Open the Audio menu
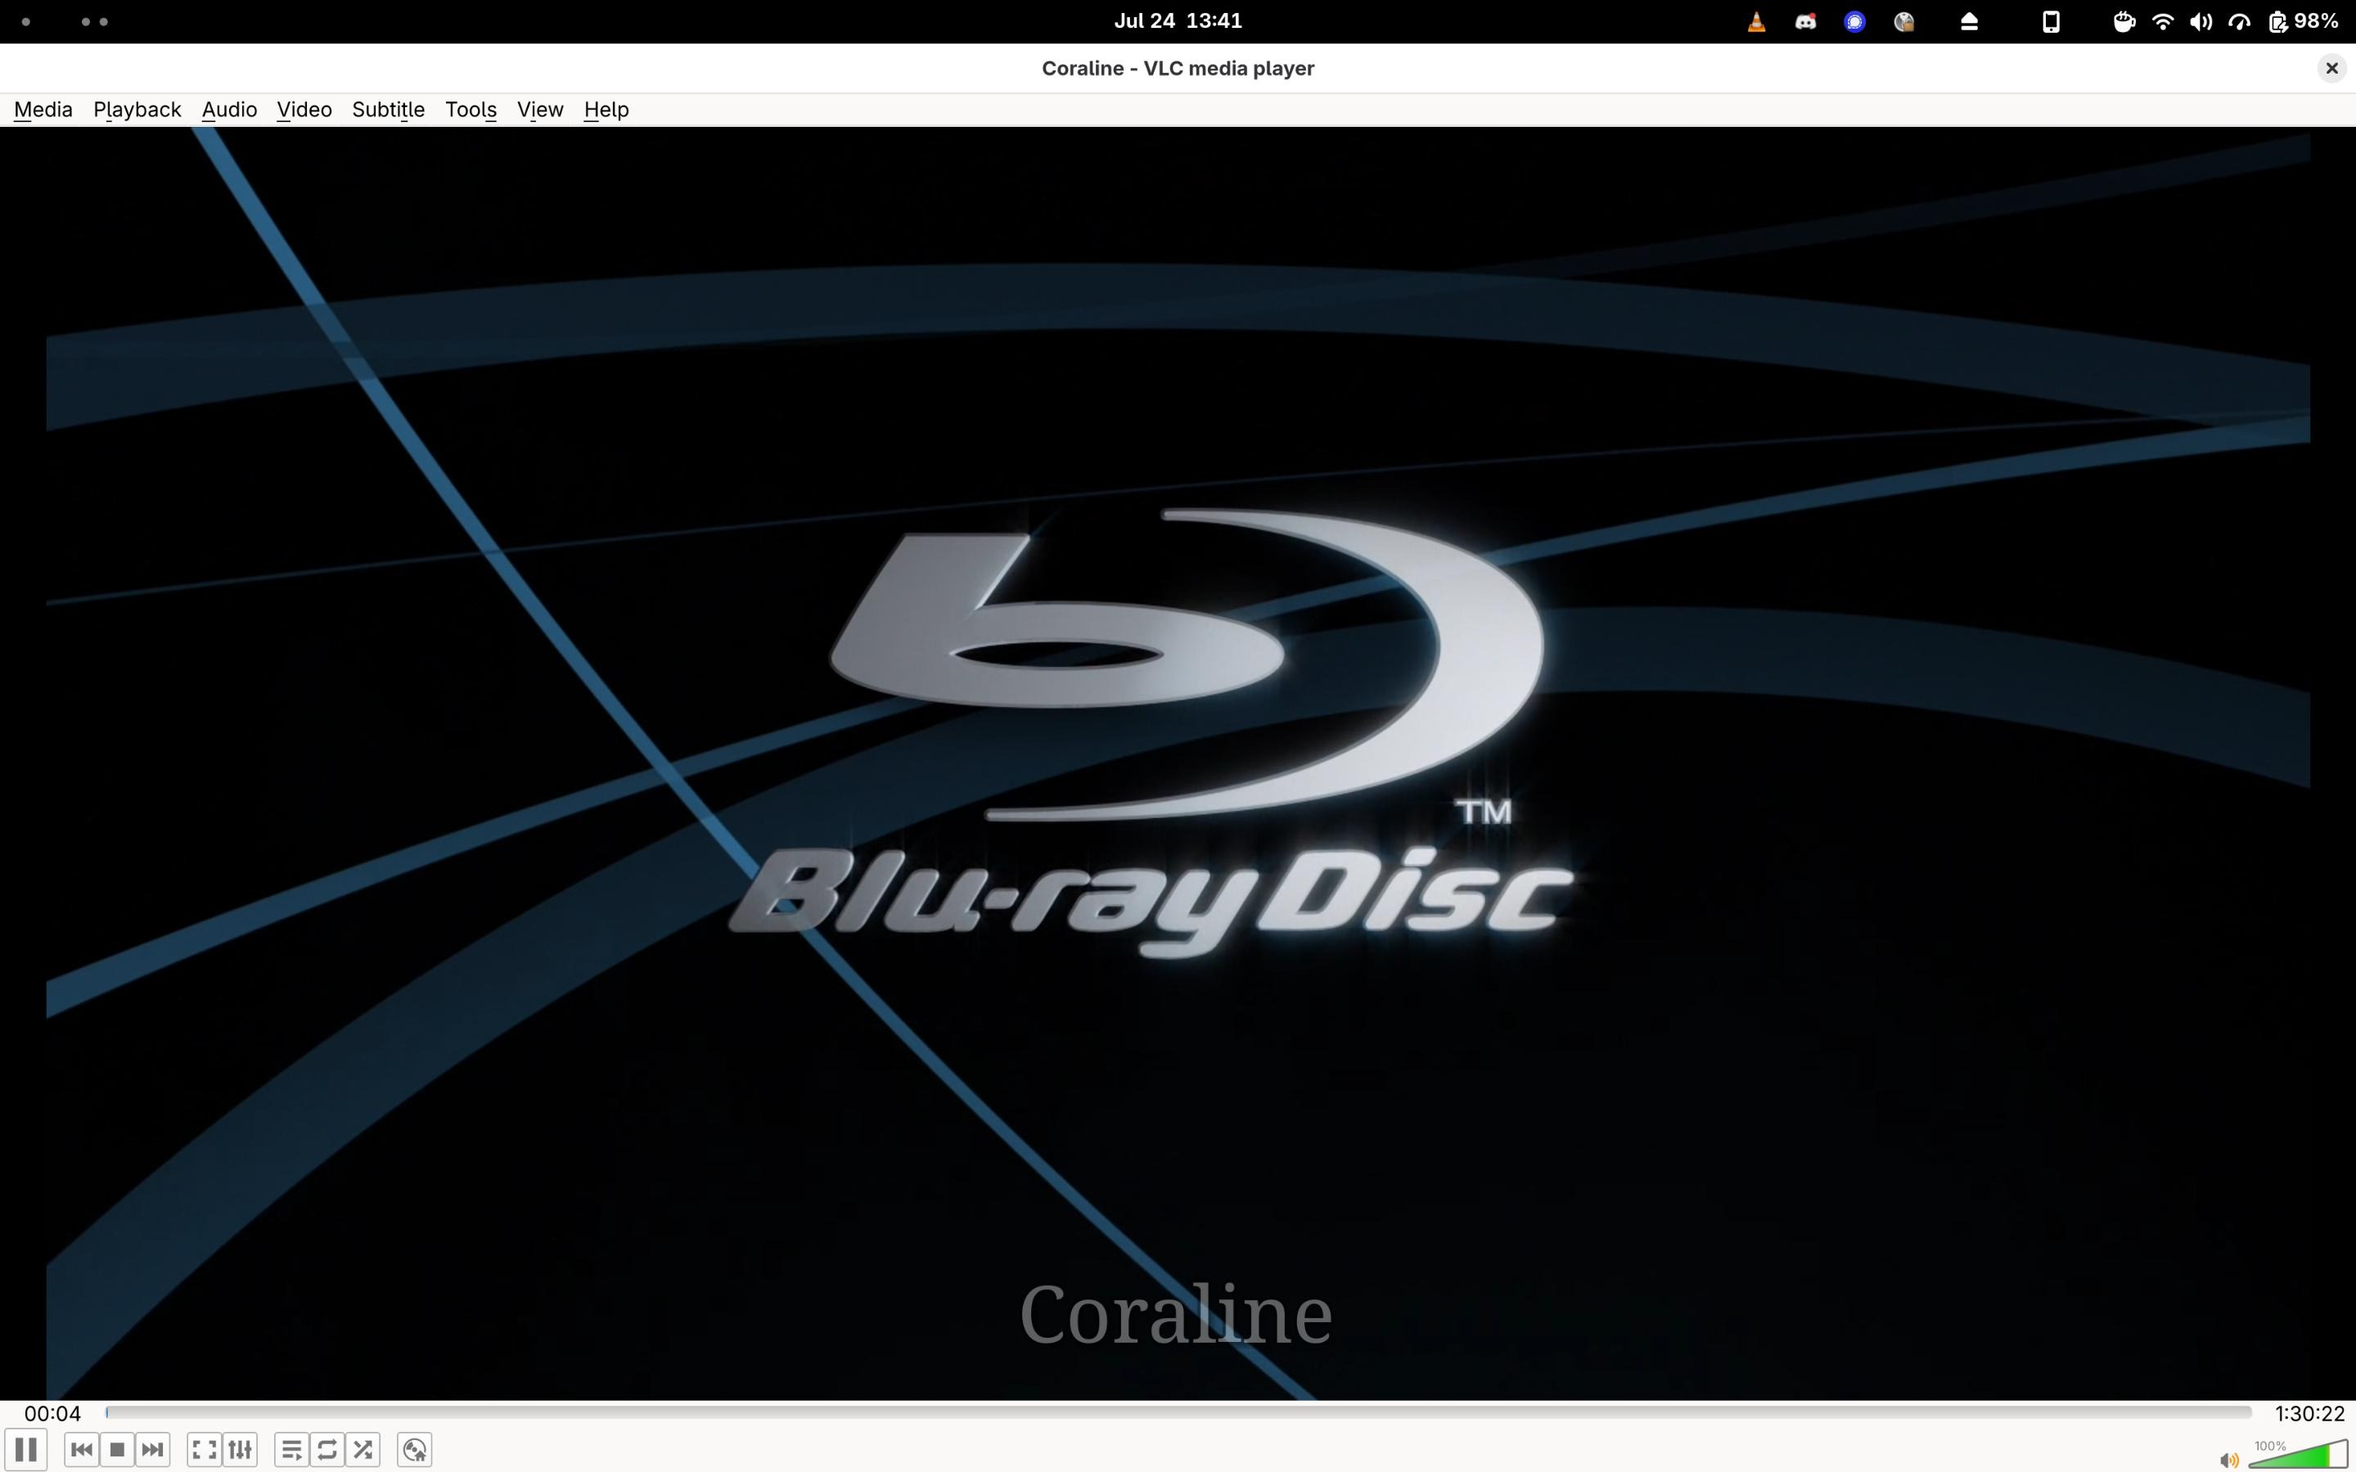The image size is (2356, 1472). pos(229,109)
